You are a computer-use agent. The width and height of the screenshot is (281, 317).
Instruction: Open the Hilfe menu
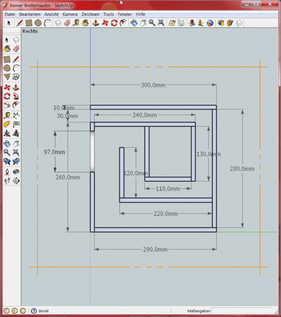coord(140,14)
